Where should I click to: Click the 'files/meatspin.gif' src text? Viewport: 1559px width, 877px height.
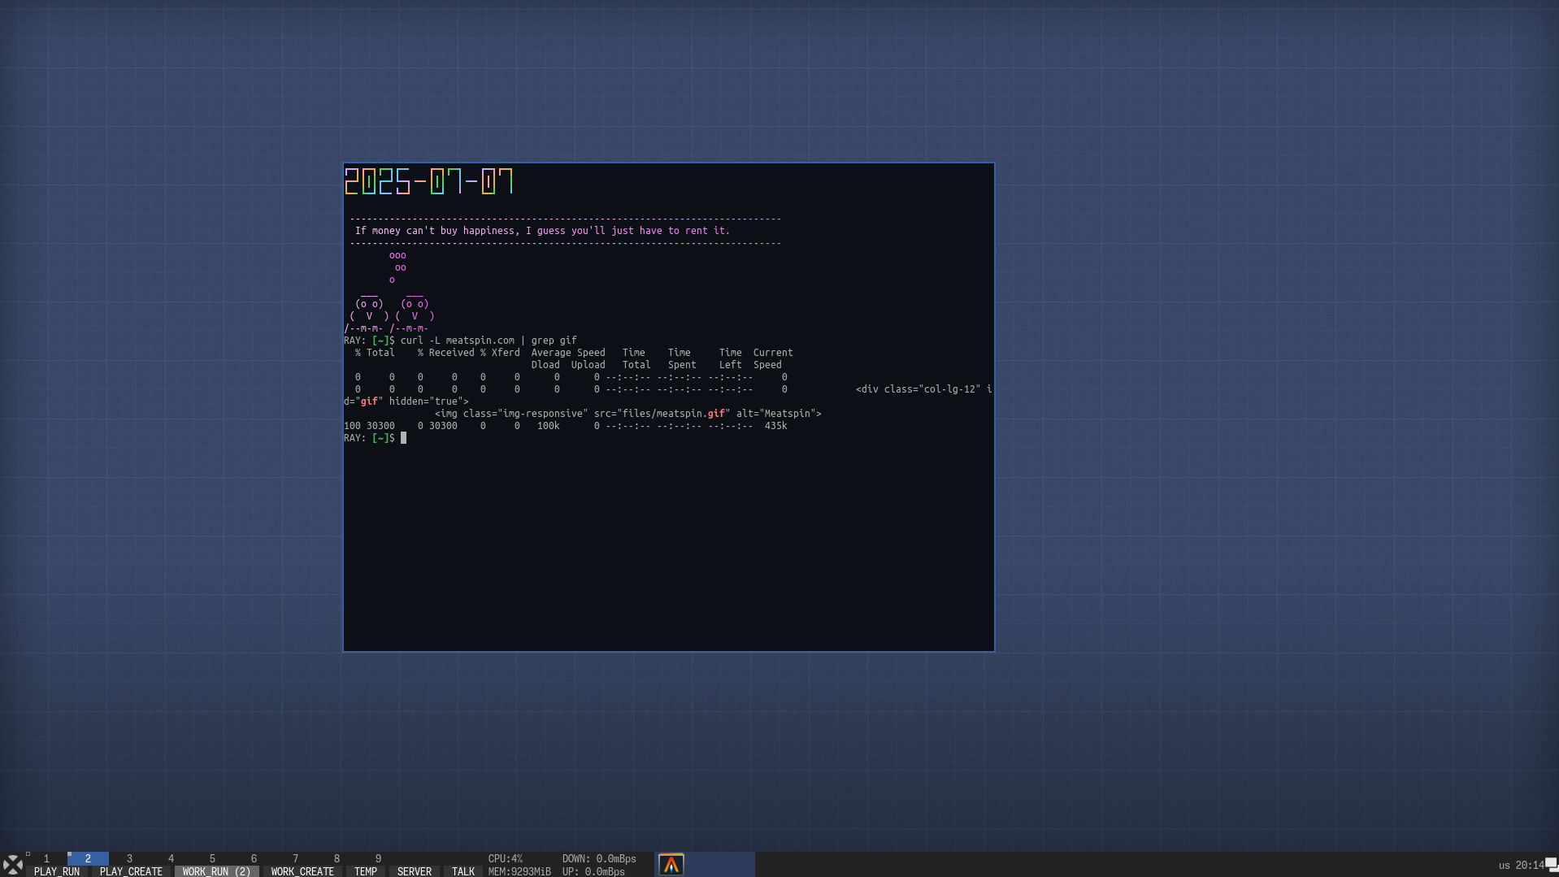pyautogui.click(x=674, y=414)
